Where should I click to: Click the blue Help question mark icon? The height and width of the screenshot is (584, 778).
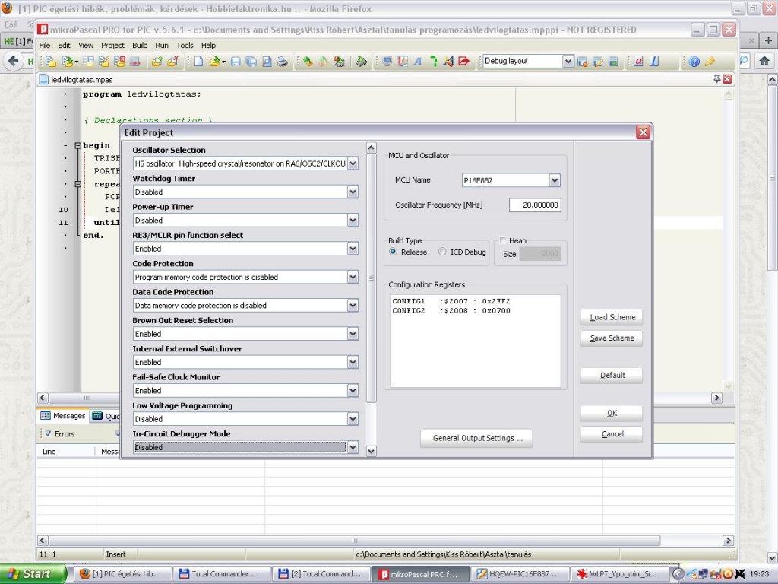[694, 62]
